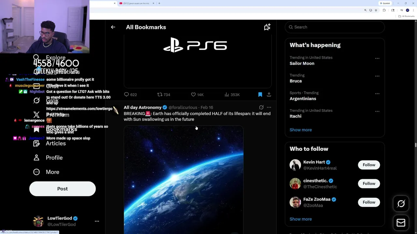Open Chrome media controls icon
This screenshot has width=417, height=234.
click(402, 10)
